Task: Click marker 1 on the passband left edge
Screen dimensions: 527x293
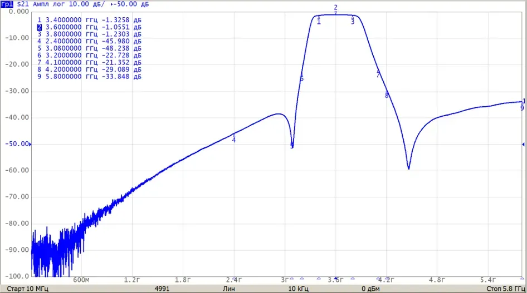Action: [x=319, y=20]
